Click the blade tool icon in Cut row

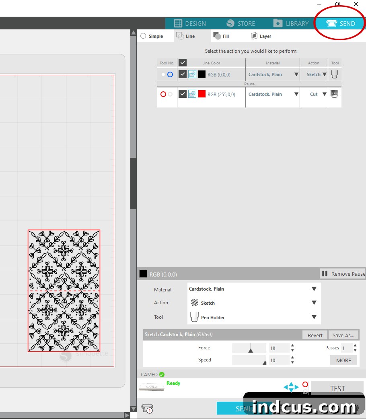click(335, 94)
